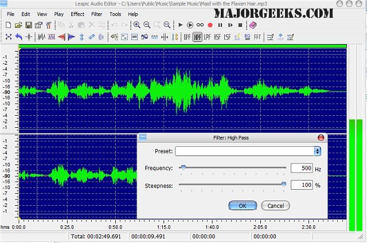Start recording with the red Record button

tap(210, 25)
